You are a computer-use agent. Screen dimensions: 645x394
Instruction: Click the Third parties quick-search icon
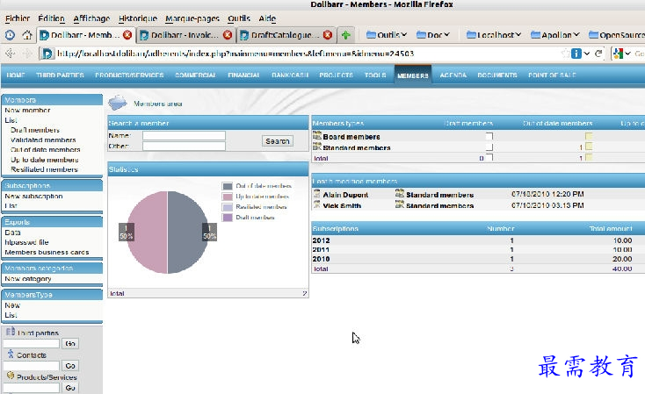coord(11,332)
